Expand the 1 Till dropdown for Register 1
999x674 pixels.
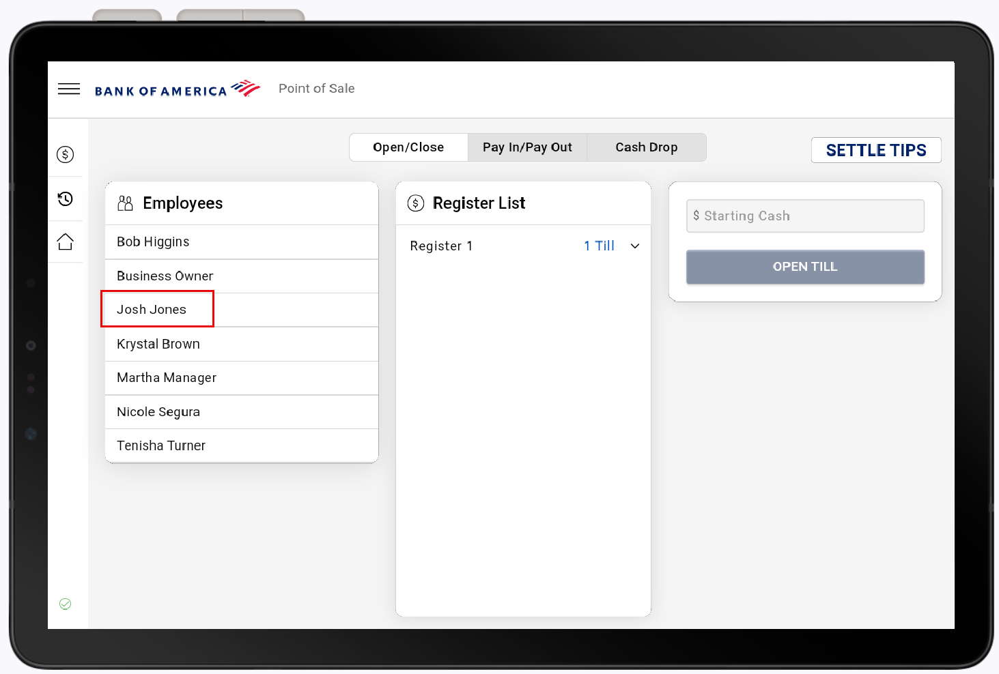click(x=612, y=246)
